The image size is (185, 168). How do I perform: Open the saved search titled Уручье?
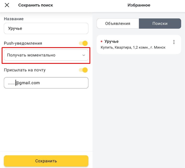coord(112,41)
